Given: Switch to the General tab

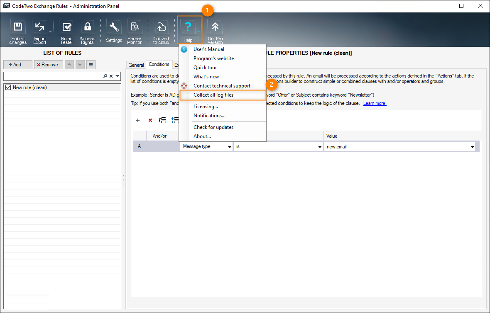Looking at the screenshot, I should 136,65.
